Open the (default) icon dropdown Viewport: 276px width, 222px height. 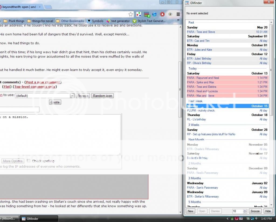pyautogui.click(x=72, y=96)
